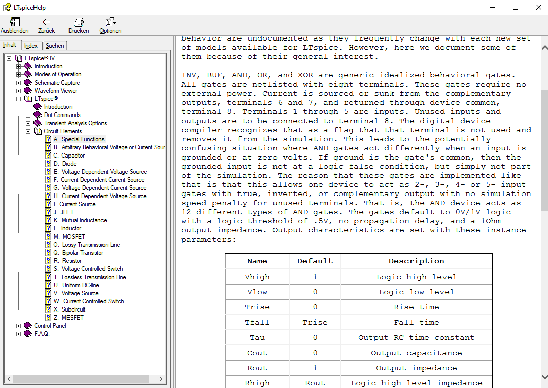Switch to the Suchen tab

[x=55, y=46]
